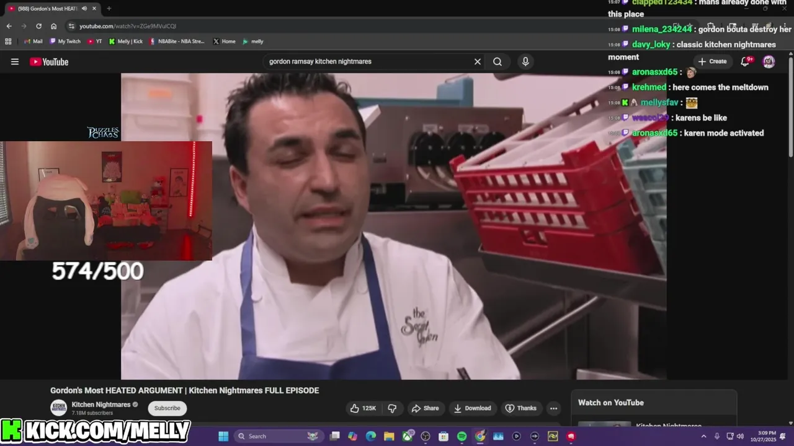Open the YouTube account avatar menu
This screenshot has width=794, height=446.
tap(769, 61)
